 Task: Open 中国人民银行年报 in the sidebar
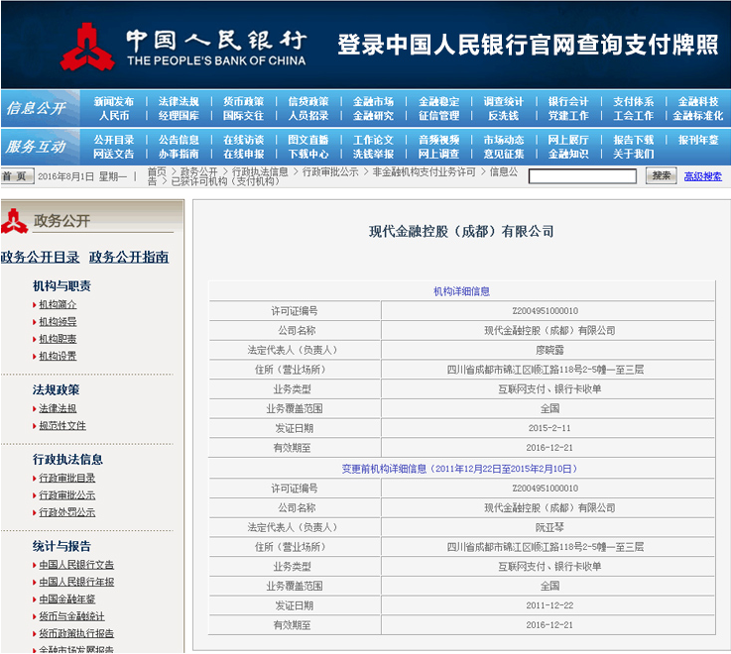coord(76,582)
